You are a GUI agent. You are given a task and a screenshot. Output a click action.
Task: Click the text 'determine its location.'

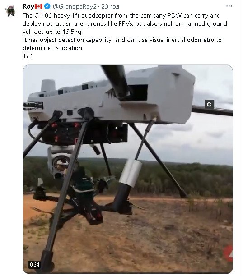[53, 48]
